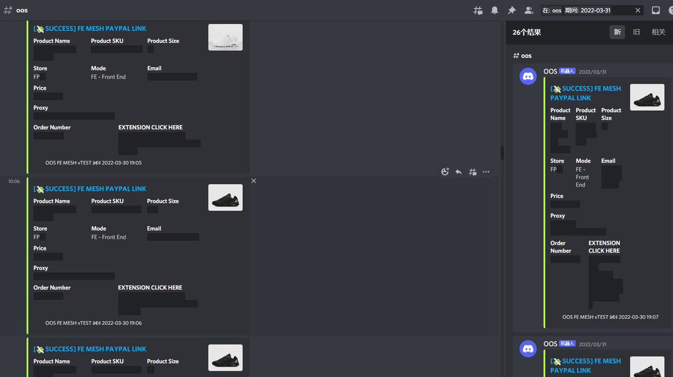The width and height of the screenshot is (673, 377).
Task: Click EXTENSION CLICK HERE in the 19:06 embed
Action: pos(150,287)
